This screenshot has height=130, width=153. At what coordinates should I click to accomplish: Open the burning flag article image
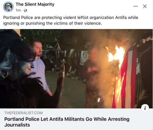(x=76, y=69)
